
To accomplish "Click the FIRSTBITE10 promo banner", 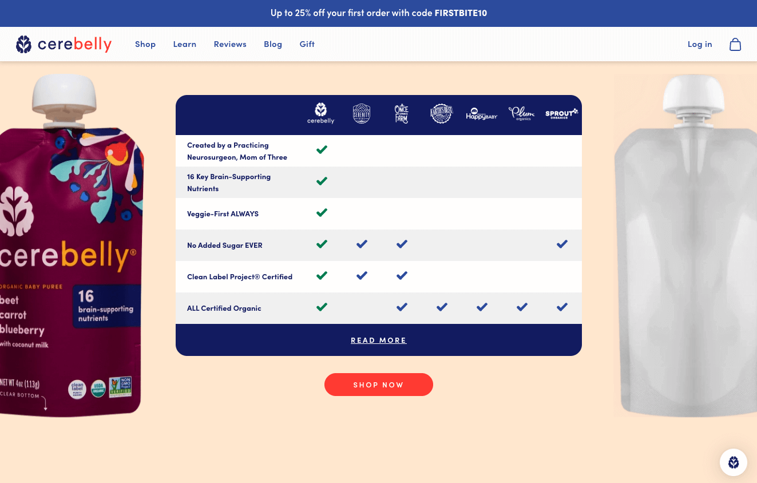I will pos(379,13).
